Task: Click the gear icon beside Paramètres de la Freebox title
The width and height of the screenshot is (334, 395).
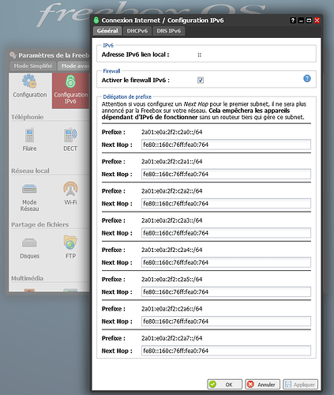Action: click(x=13, y=55)
